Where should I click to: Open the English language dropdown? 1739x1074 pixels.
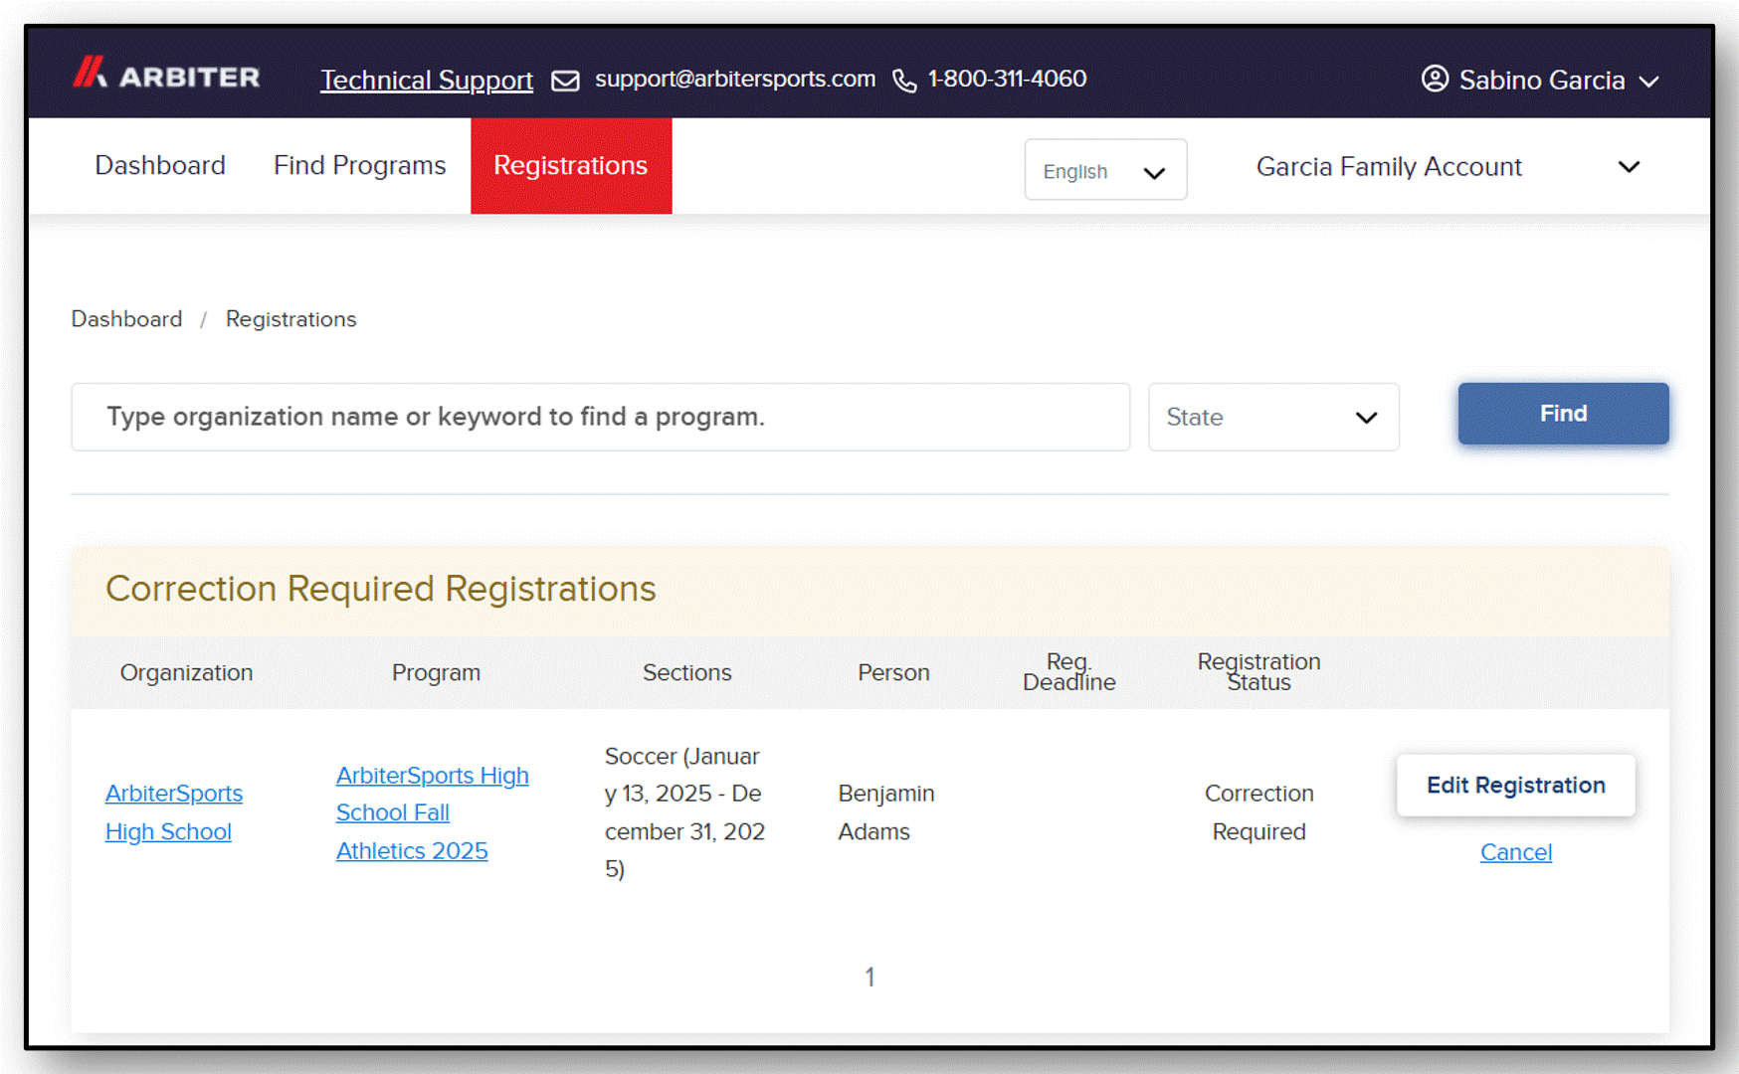[x=1105, y=170]
